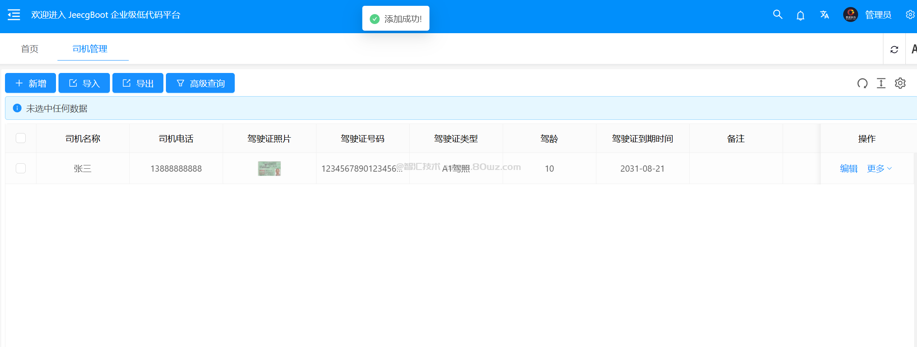The width and height of the screenshot is (917, 347).
Task: Check the checkbox for the 张三 row
Action: click(21, 168)
